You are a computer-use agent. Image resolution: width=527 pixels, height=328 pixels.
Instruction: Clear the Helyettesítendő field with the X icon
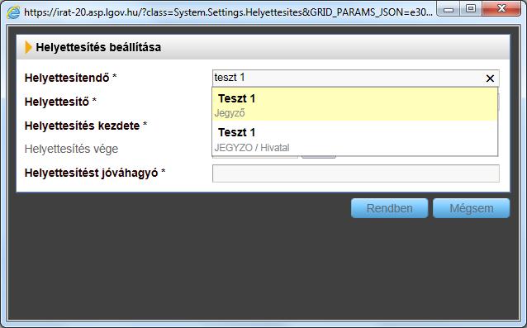490,78
